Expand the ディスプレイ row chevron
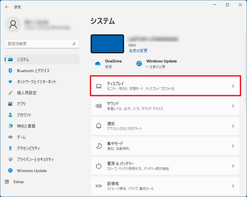 point(233,86)
